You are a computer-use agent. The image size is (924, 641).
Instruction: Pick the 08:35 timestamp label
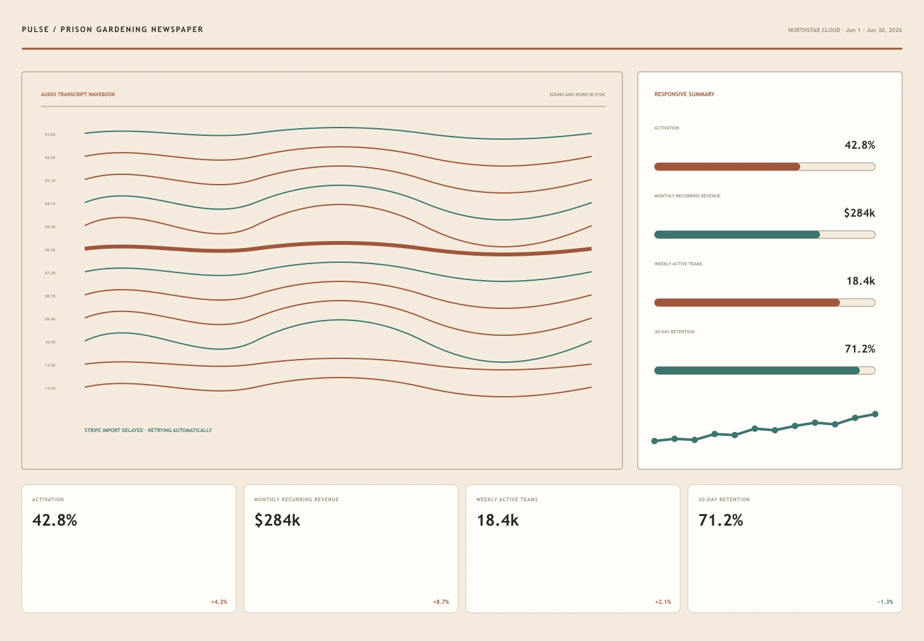coord(50,296)
